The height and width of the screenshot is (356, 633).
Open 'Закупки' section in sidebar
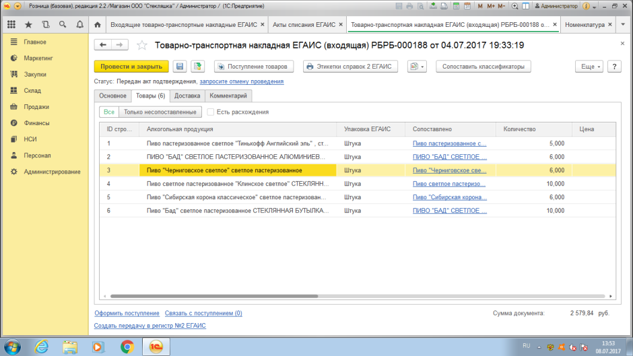(x=35, y=74)
